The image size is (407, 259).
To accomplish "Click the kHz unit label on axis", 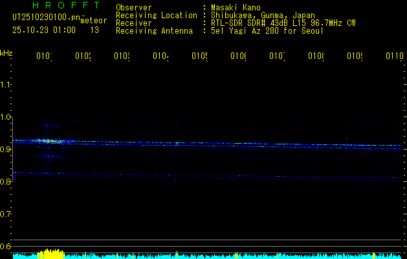I will [x=6, y=53].
